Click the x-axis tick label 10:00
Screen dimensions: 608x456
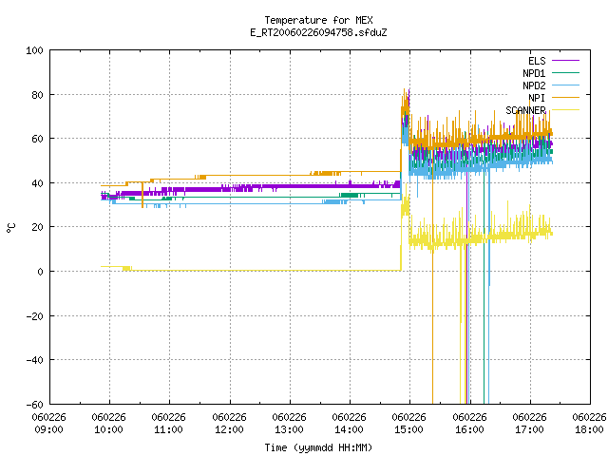click(x=109, y=429)
